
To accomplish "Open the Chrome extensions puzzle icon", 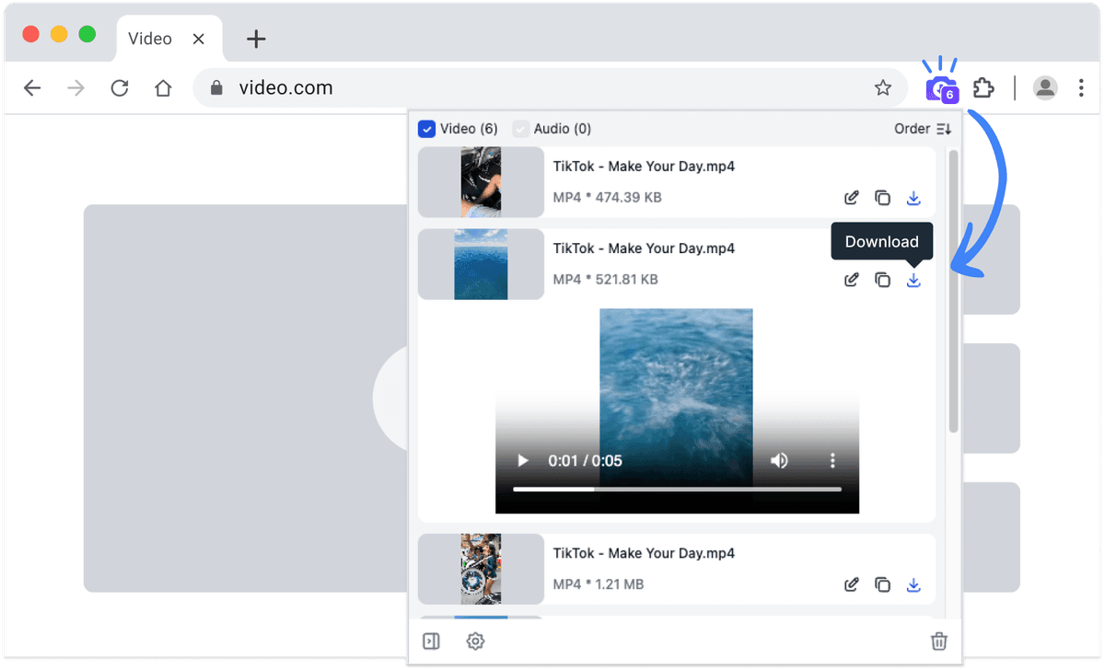I will click(x=983, y=87).
